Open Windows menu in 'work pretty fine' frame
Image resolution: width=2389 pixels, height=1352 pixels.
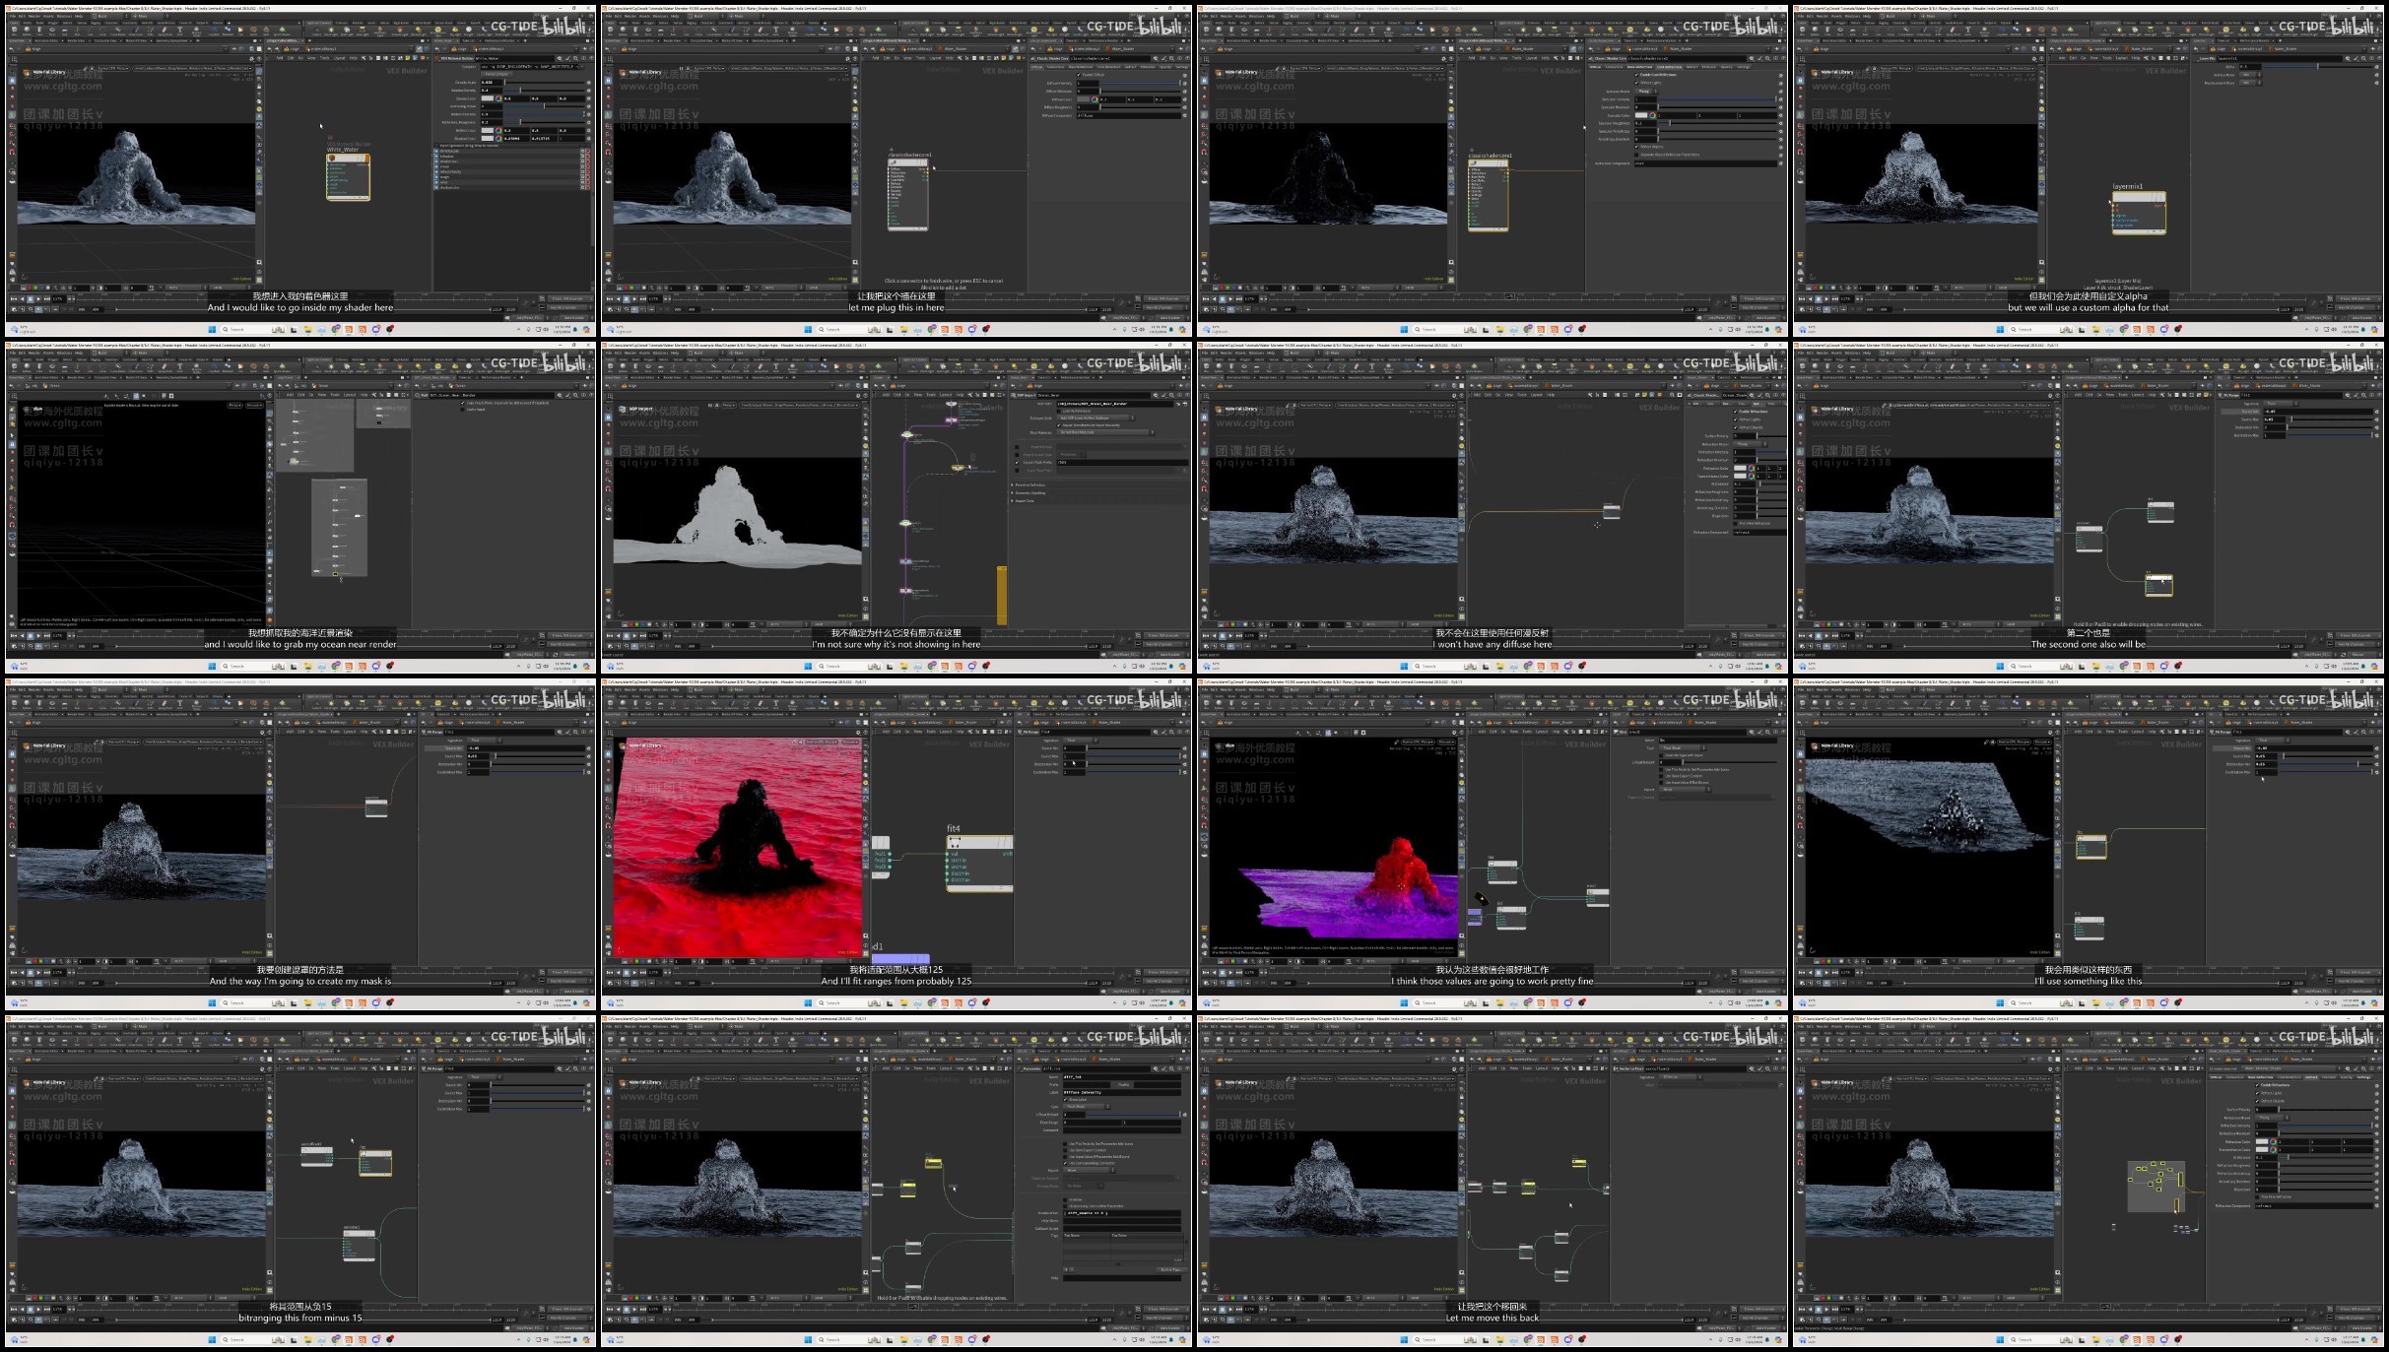pyautogui.click(x=1256, y=689)
